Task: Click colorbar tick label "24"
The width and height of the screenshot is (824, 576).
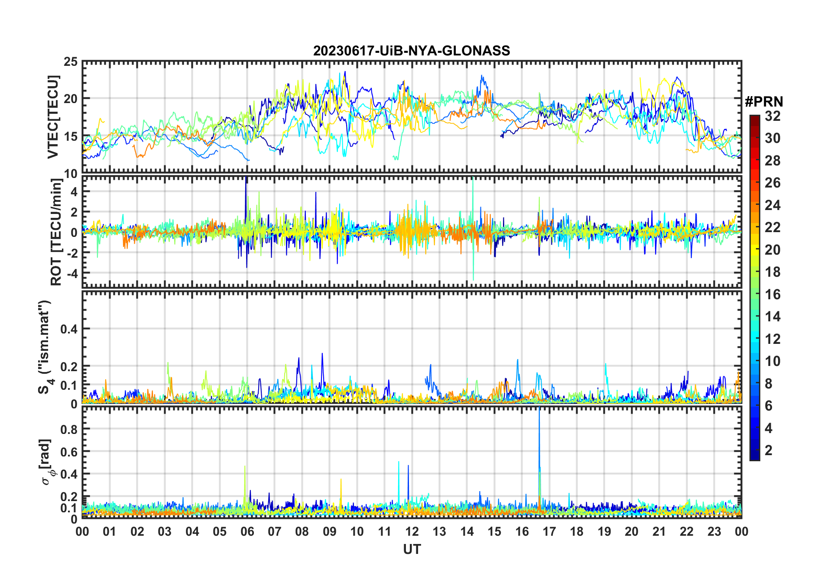Action: 772,205
